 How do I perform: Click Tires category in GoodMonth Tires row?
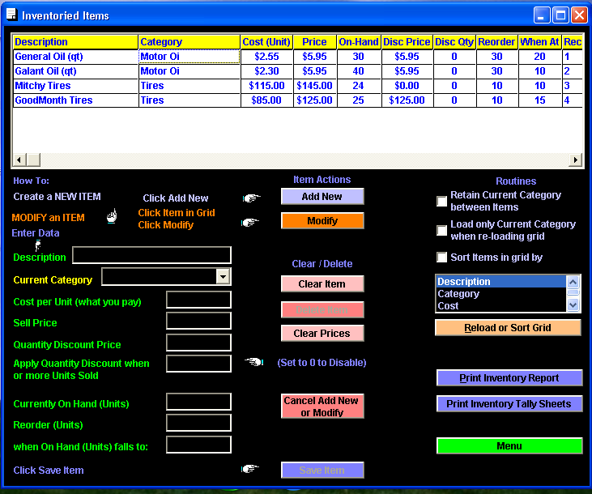[x=190, y=100]
